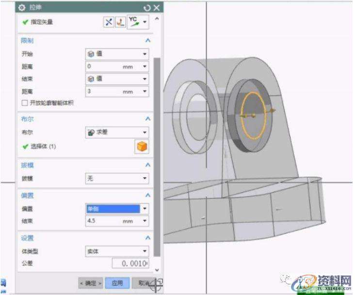Open the vector dialog icon
355x295 pixels.
click(121, 22)
